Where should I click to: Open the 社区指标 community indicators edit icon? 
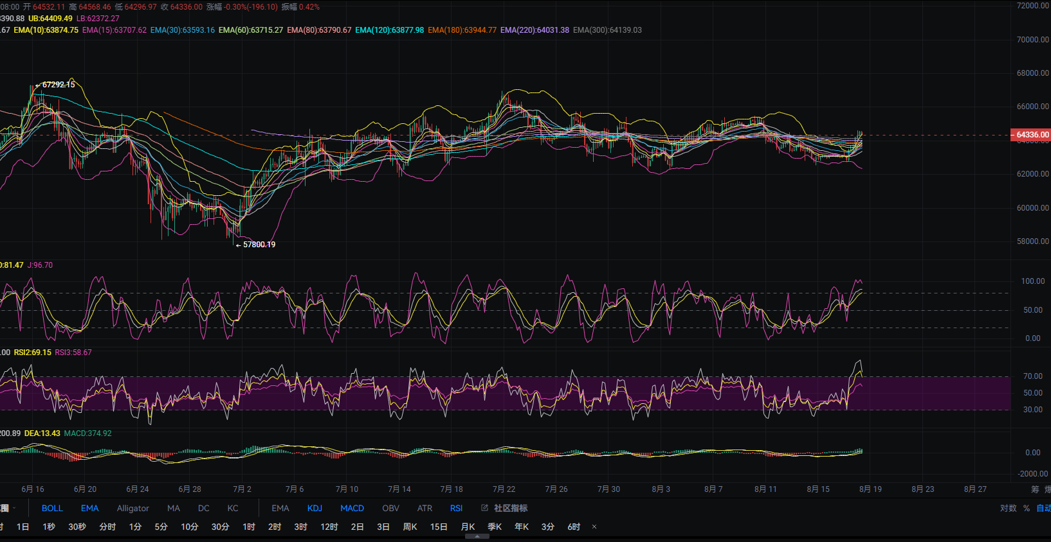[x=485, y=508]
